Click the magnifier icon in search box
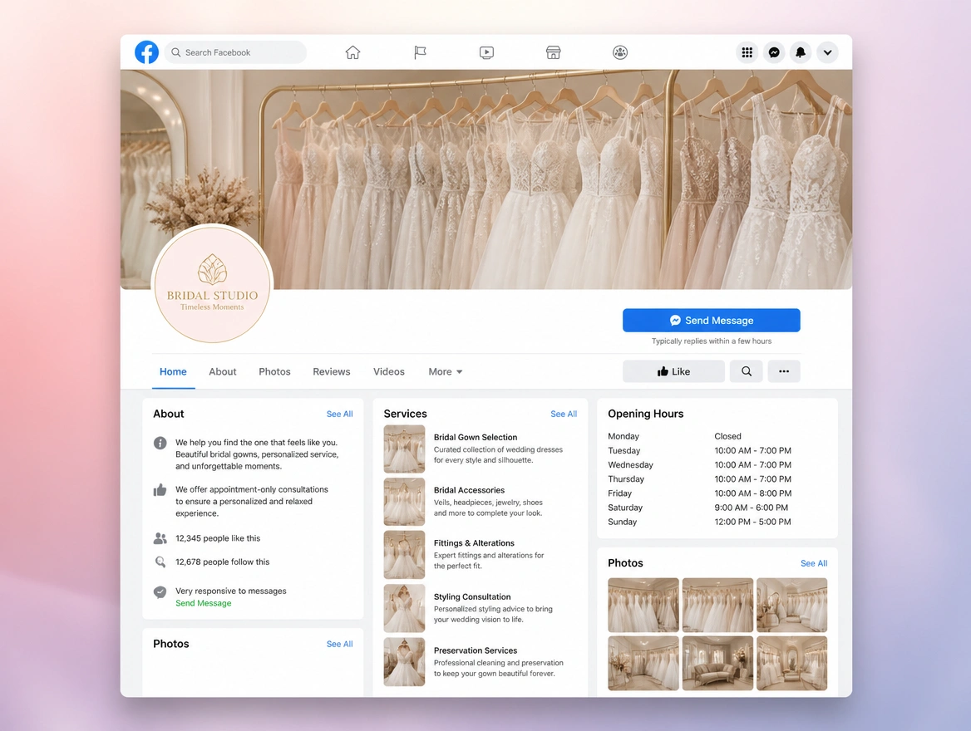Image resolution: width=971 pixels, height=731 pixels. pos(176,52)
